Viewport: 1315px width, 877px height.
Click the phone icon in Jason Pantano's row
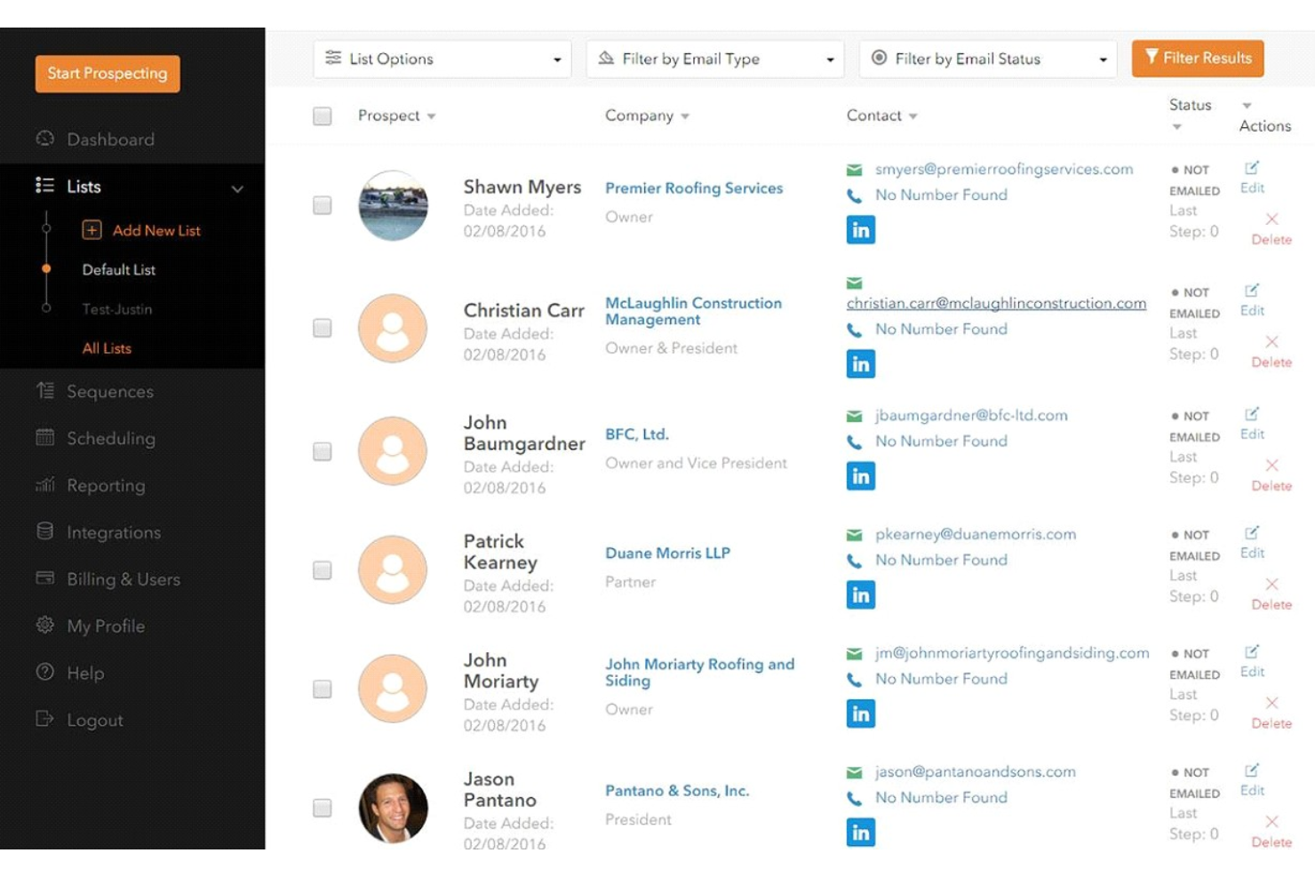[854, 798]
